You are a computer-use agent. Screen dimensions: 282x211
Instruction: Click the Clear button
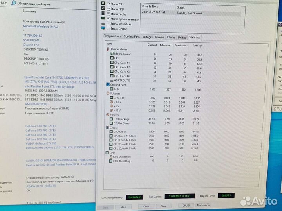pyautogui.click(x=146, y=206)
